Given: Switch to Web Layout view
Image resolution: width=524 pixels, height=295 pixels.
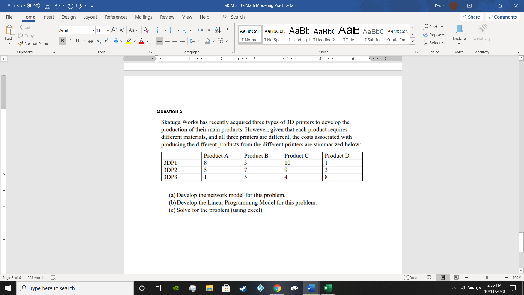Looking at the screenshot, I should point(456,278).
